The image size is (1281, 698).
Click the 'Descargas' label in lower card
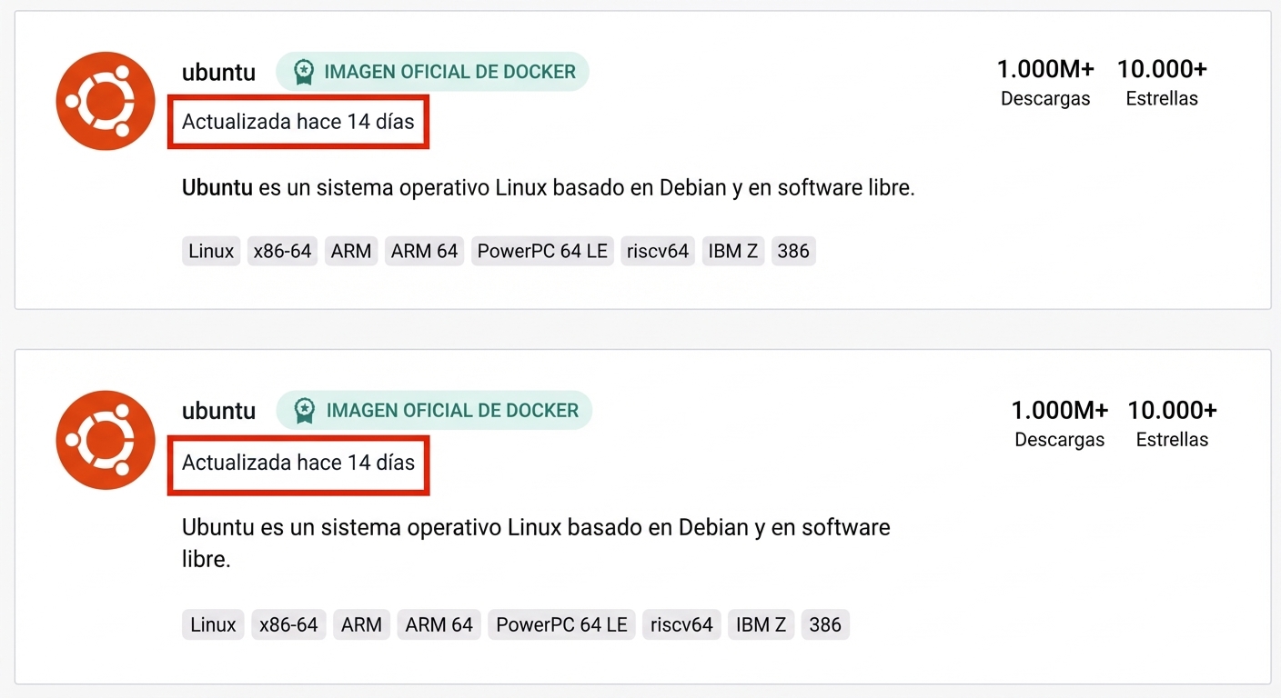tap(1060, 440)
